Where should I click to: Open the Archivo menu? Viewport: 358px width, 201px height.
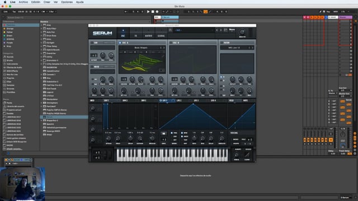point(23,2)
